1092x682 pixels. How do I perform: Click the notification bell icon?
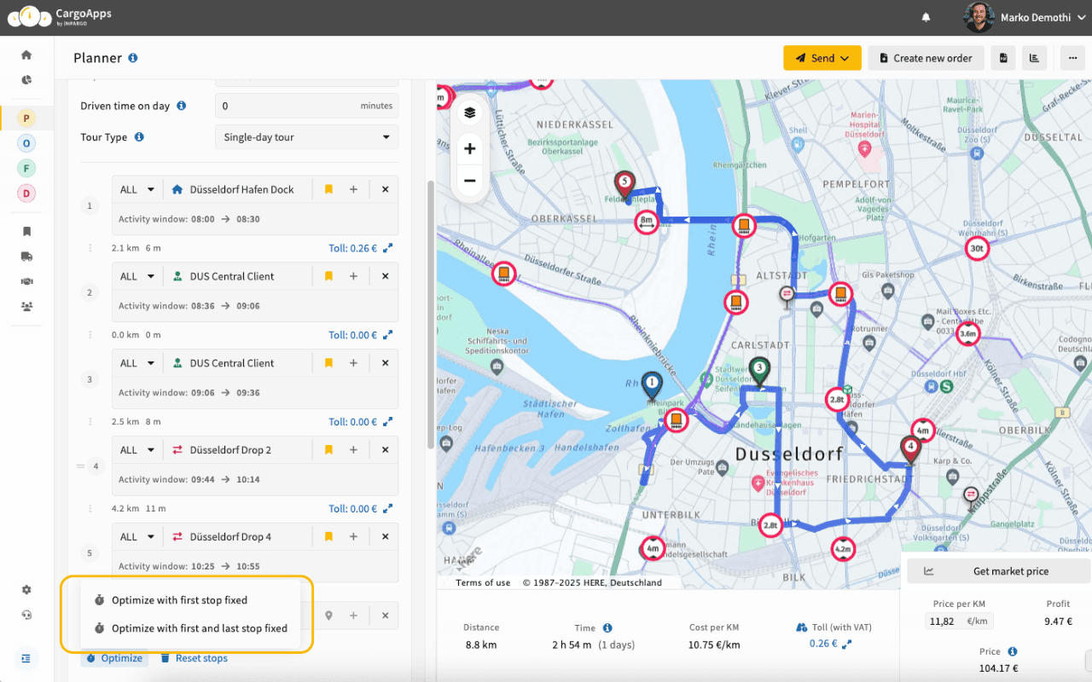926,17
